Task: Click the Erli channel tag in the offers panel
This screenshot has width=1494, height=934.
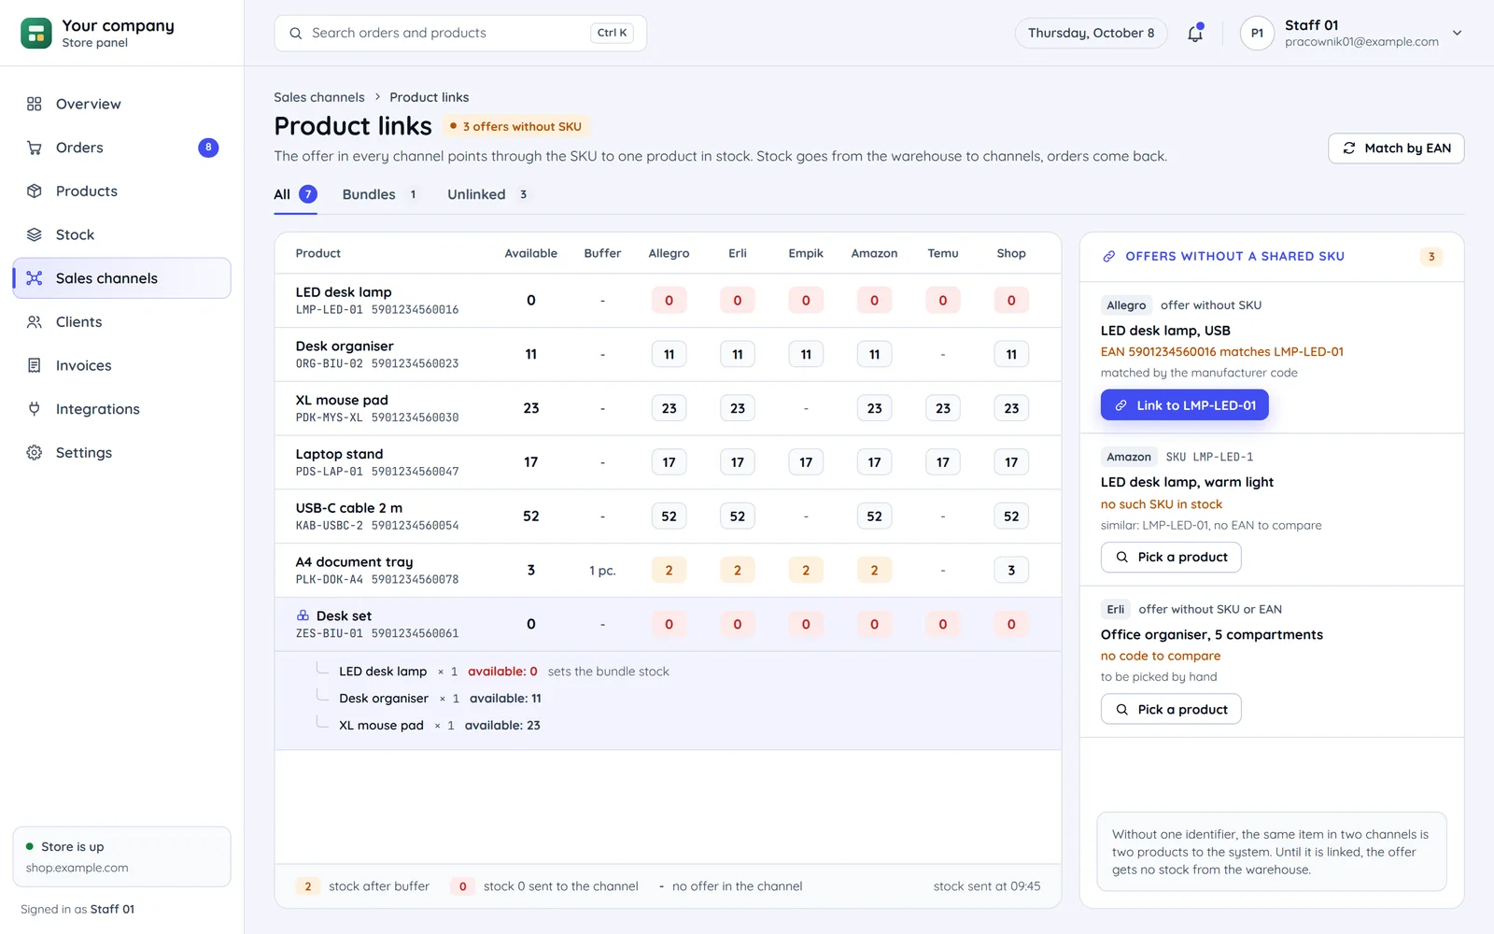Action: click(x=1116, y=609)
